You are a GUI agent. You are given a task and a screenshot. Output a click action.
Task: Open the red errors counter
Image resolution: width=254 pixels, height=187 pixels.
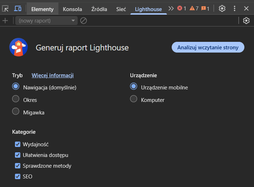(x=182, y=9)
